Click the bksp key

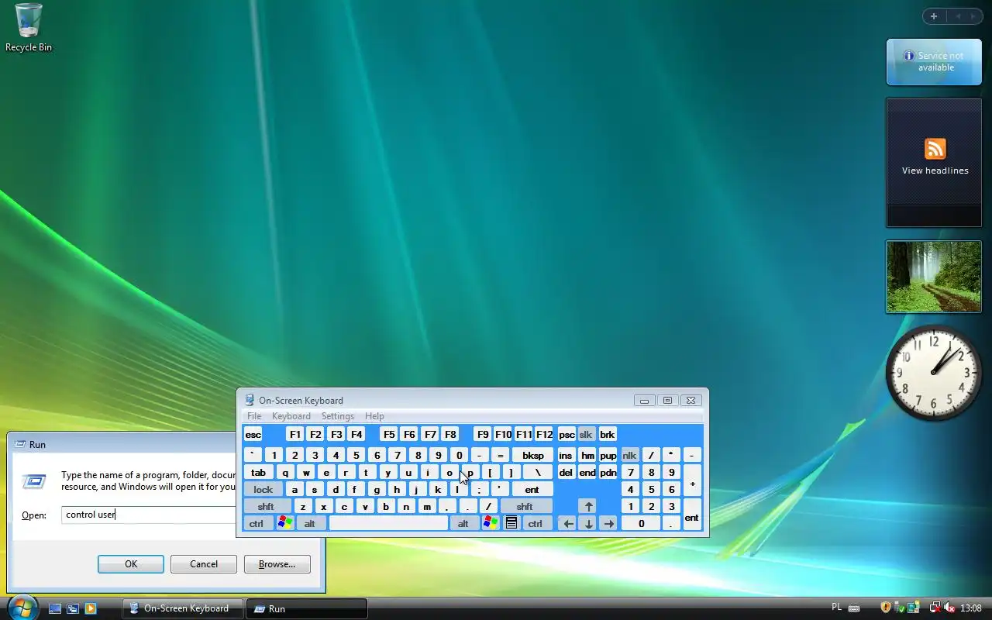(533, 455)
